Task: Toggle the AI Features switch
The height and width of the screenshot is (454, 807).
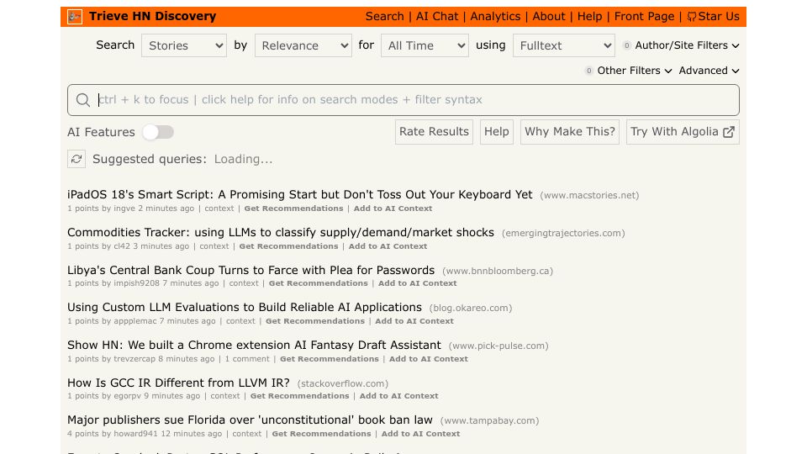Action: tap(158, 132)
